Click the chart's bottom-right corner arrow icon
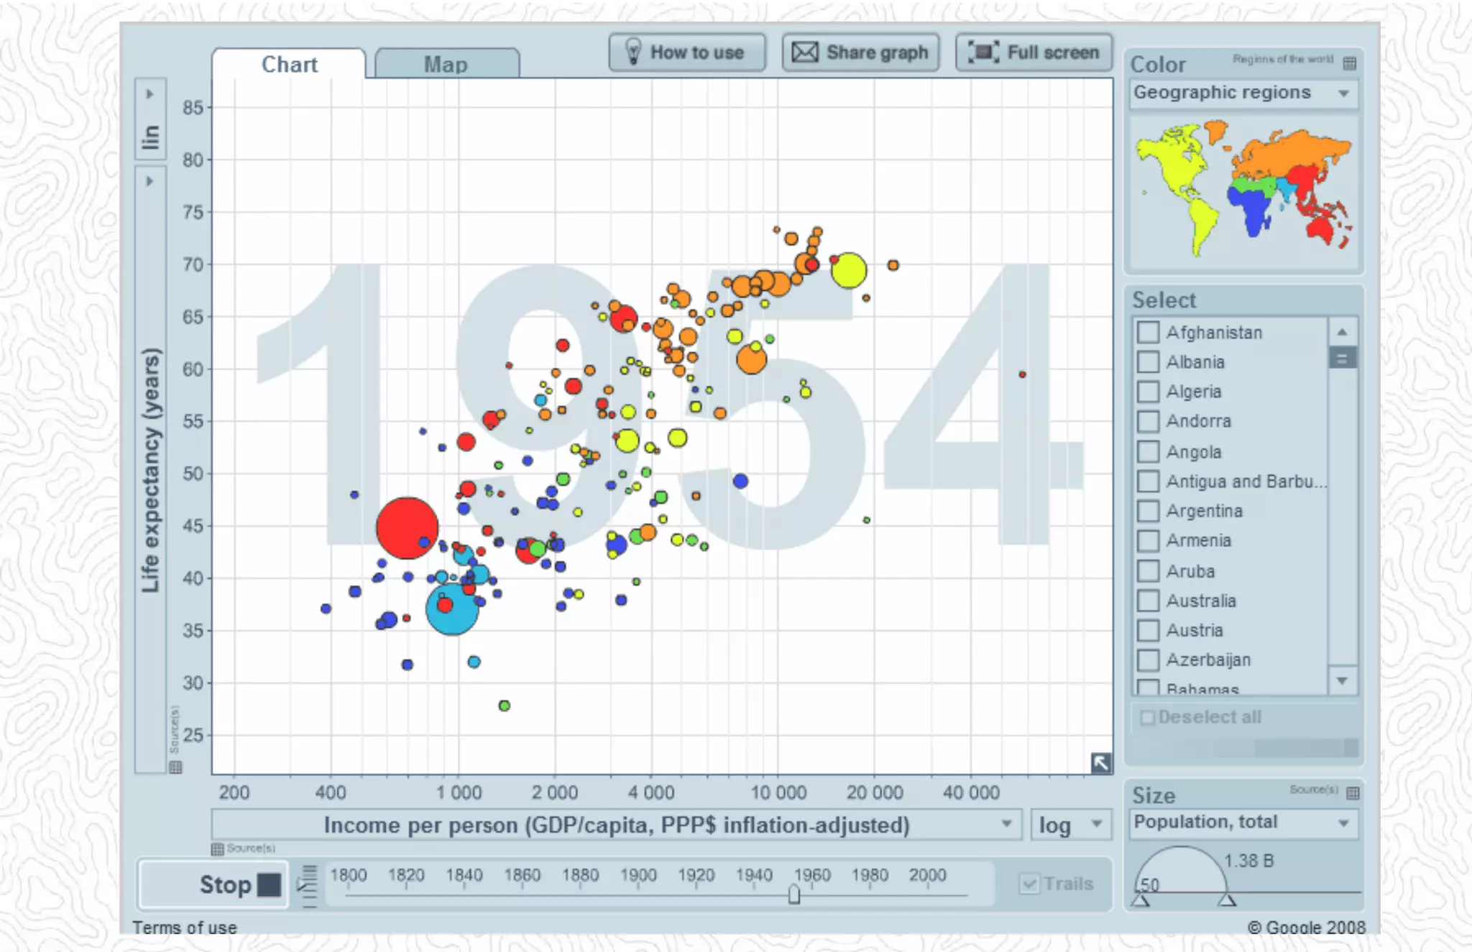1472x952 pixels. (1100, 762)
